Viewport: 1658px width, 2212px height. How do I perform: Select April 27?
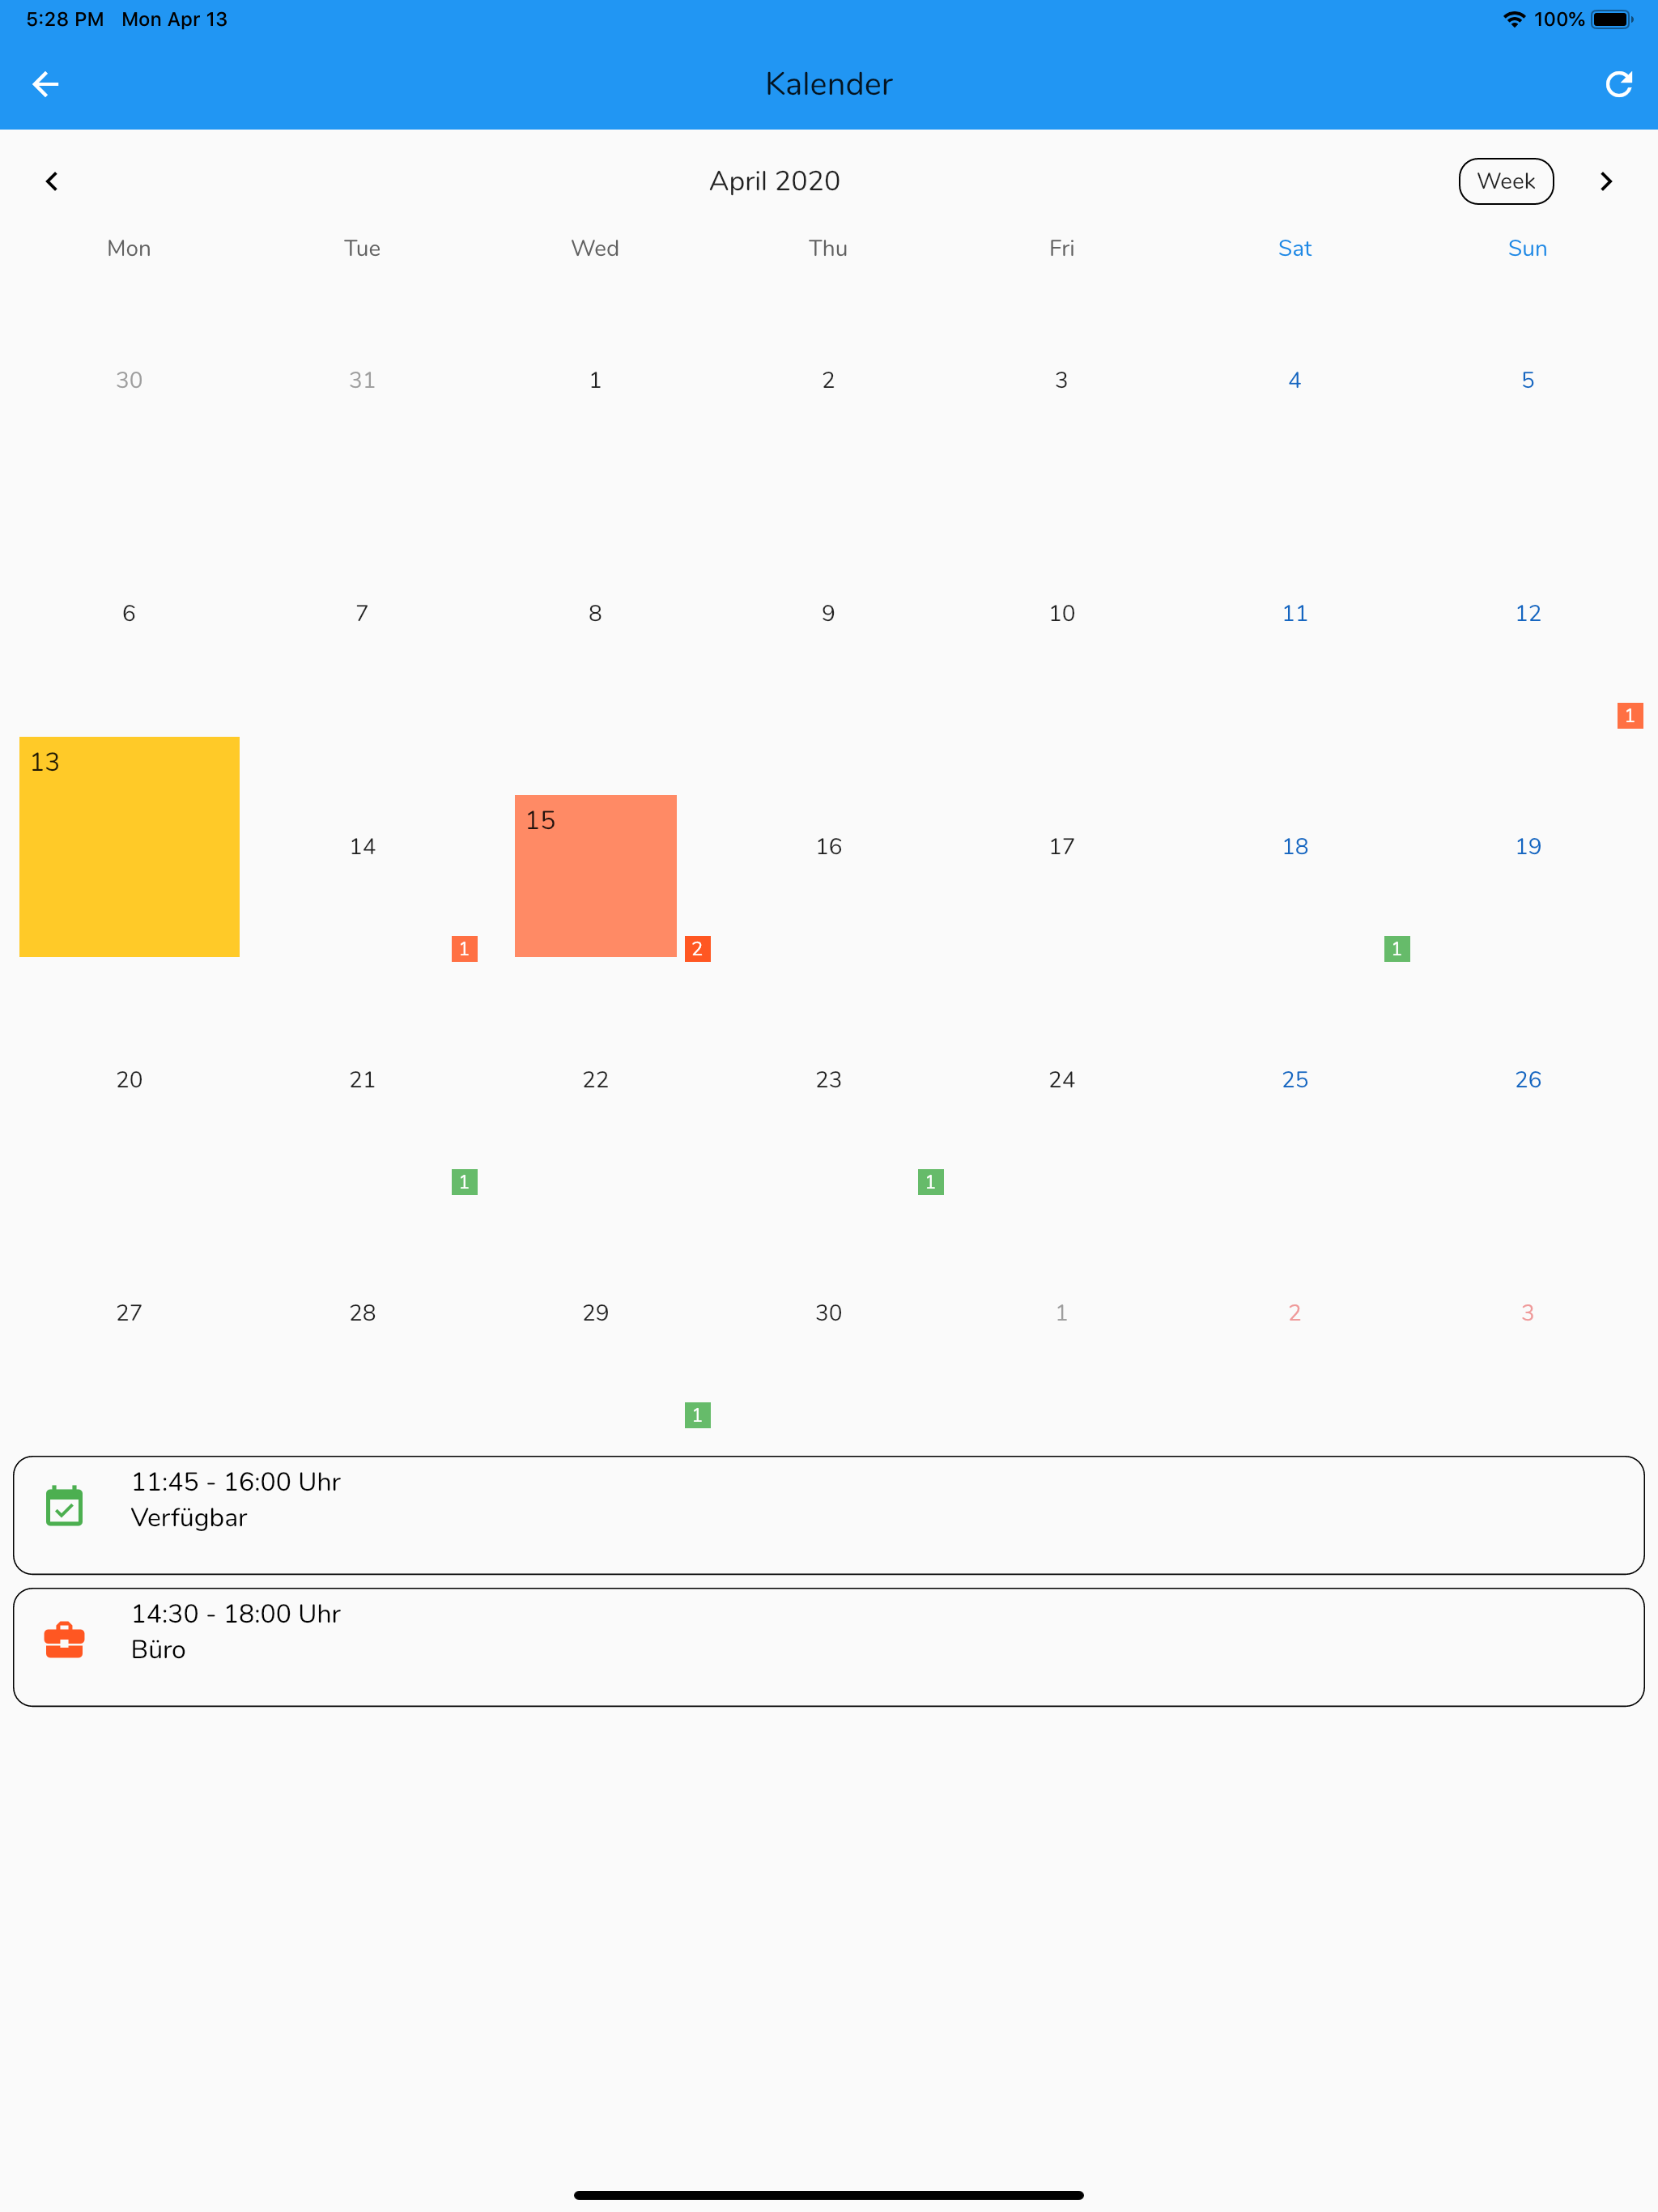[x=129, y=1313]
